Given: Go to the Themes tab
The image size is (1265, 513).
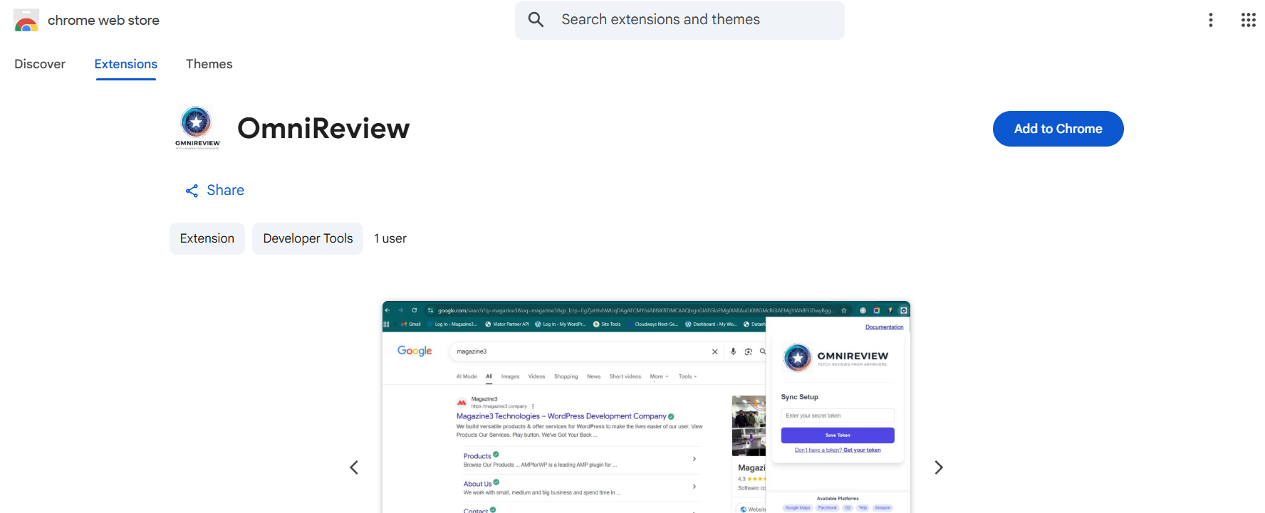Looking at the screenshot, I should click(209, 64).
